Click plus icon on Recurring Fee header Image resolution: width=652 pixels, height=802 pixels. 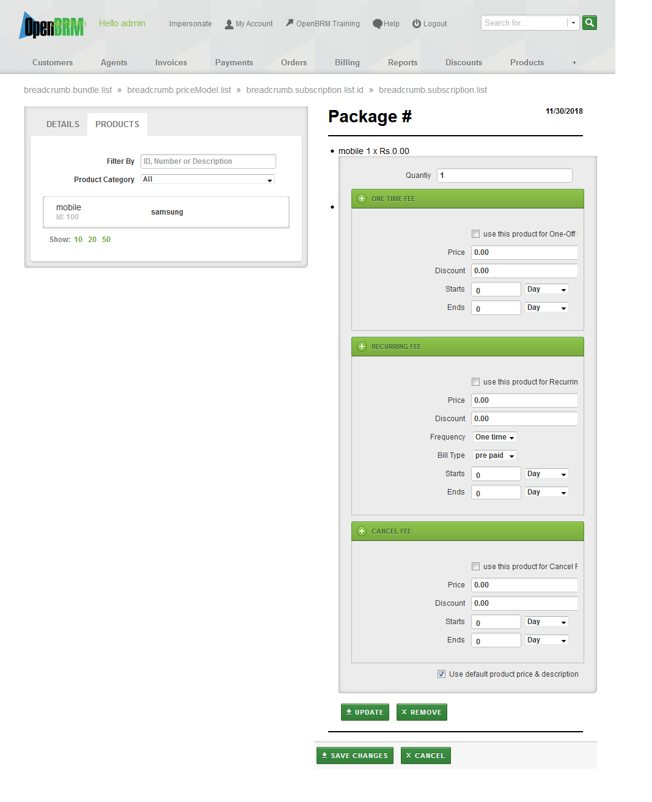[x=362, y=347]
